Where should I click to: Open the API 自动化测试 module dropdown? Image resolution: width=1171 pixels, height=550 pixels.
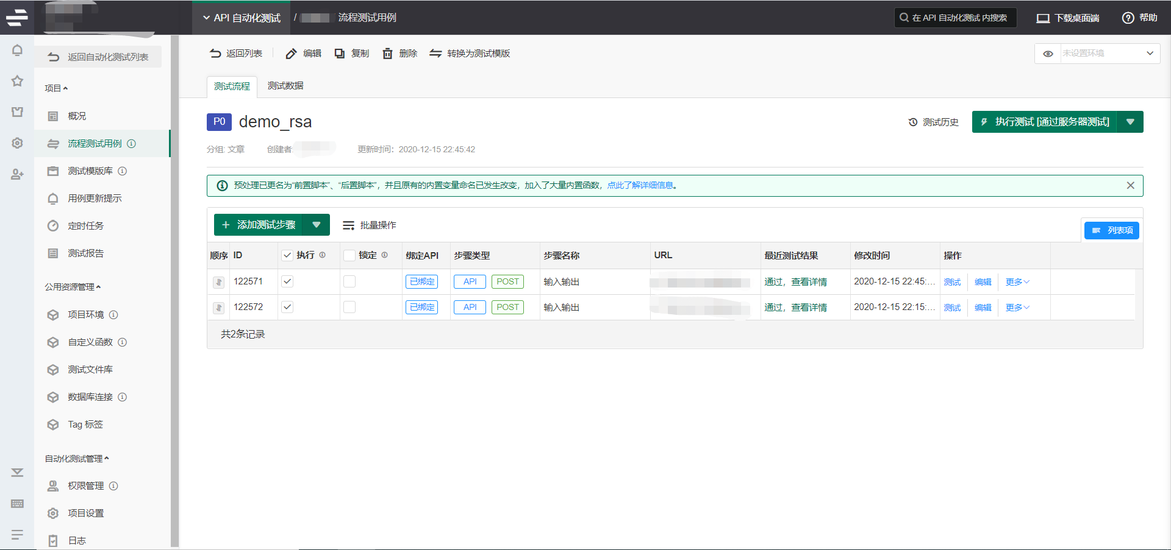point(242,18)
